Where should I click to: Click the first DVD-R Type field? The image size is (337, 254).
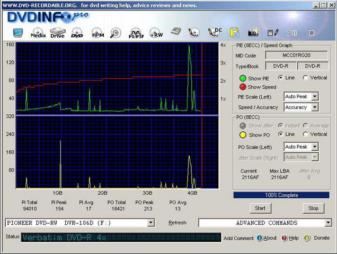click(x=281, y=66)
